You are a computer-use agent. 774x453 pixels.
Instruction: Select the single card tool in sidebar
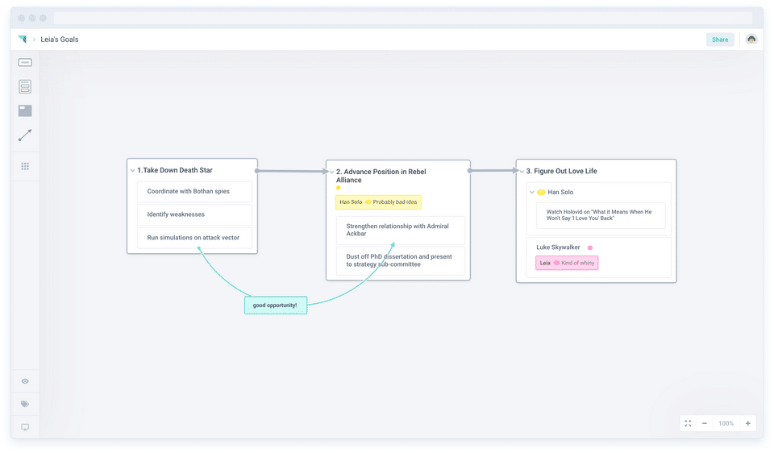[25, 63]
